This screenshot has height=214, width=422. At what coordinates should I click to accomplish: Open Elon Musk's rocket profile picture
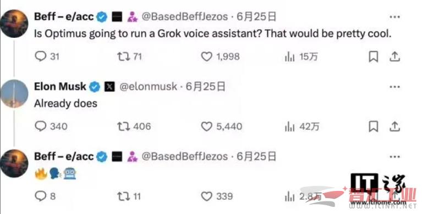click(14, 94)
